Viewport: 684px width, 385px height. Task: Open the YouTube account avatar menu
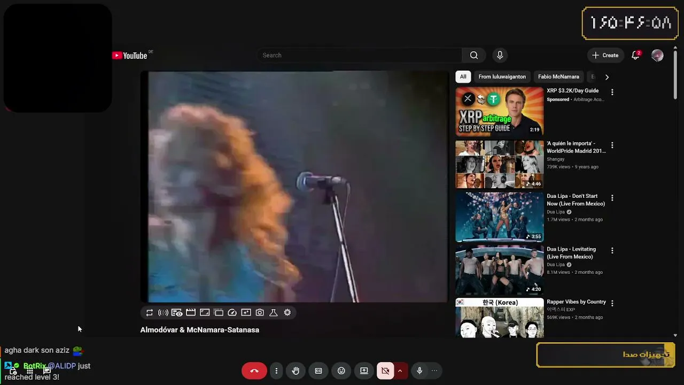(x=657, y=55)
